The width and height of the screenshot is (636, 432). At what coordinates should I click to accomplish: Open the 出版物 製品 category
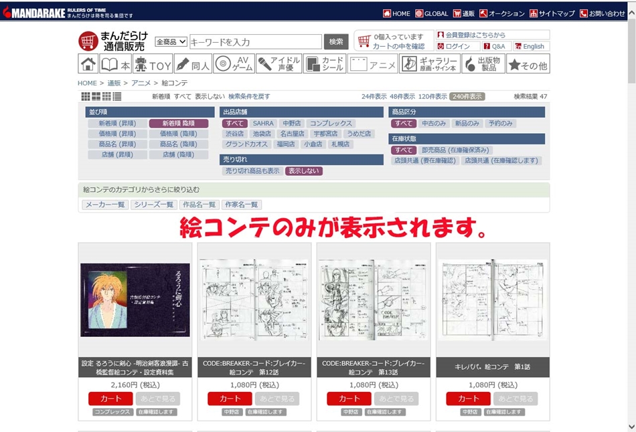point(483,64)
